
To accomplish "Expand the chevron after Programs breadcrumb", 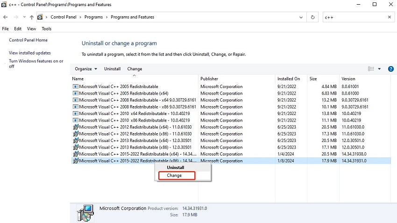I will coord(106,17).
